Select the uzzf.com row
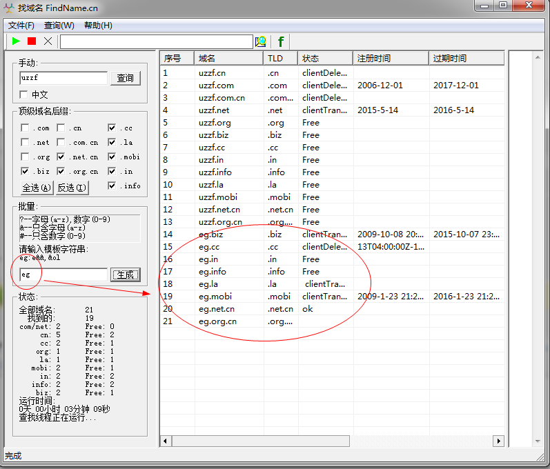Viewport: 550px width, 469px height. click(x=332, y=85)
